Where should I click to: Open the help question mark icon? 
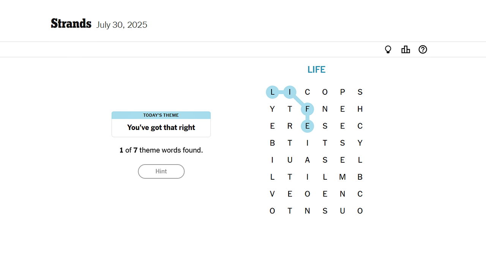click(x=423, y=50)
